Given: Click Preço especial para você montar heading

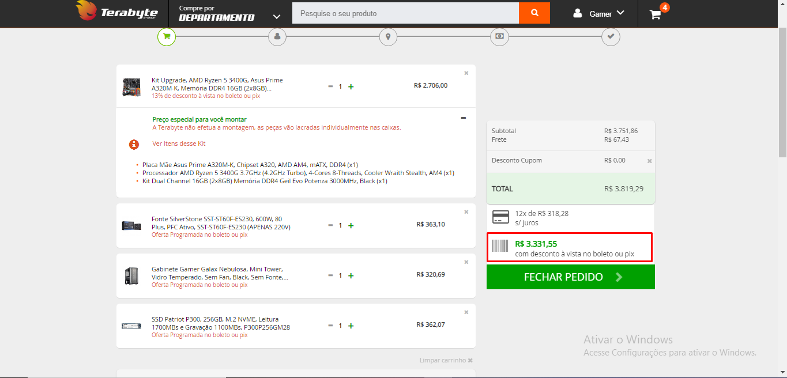Looking at the screenshot, I should point(199,119).
